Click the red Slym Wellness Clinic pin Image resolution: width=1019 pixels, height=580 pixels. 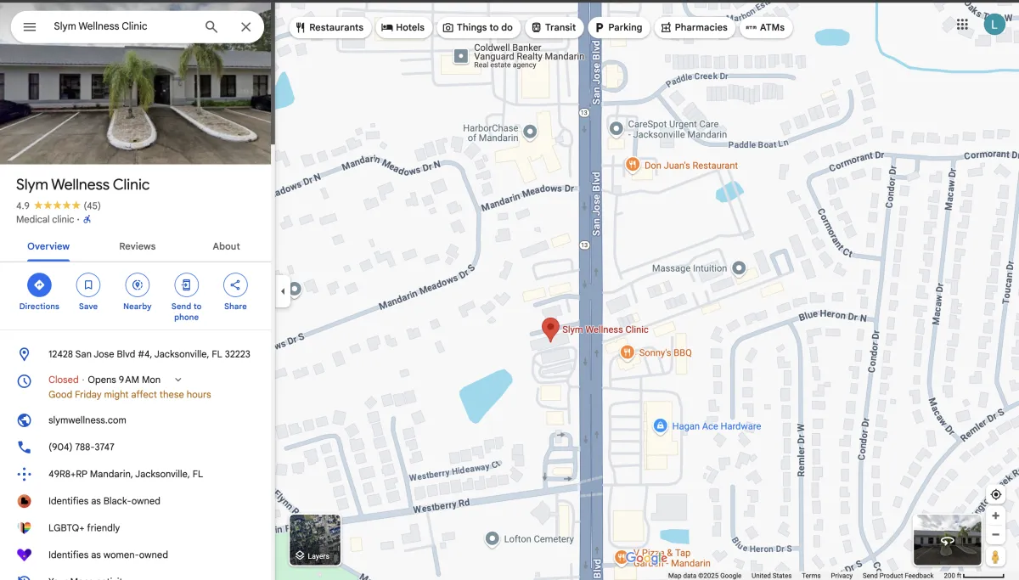(550, 330)
